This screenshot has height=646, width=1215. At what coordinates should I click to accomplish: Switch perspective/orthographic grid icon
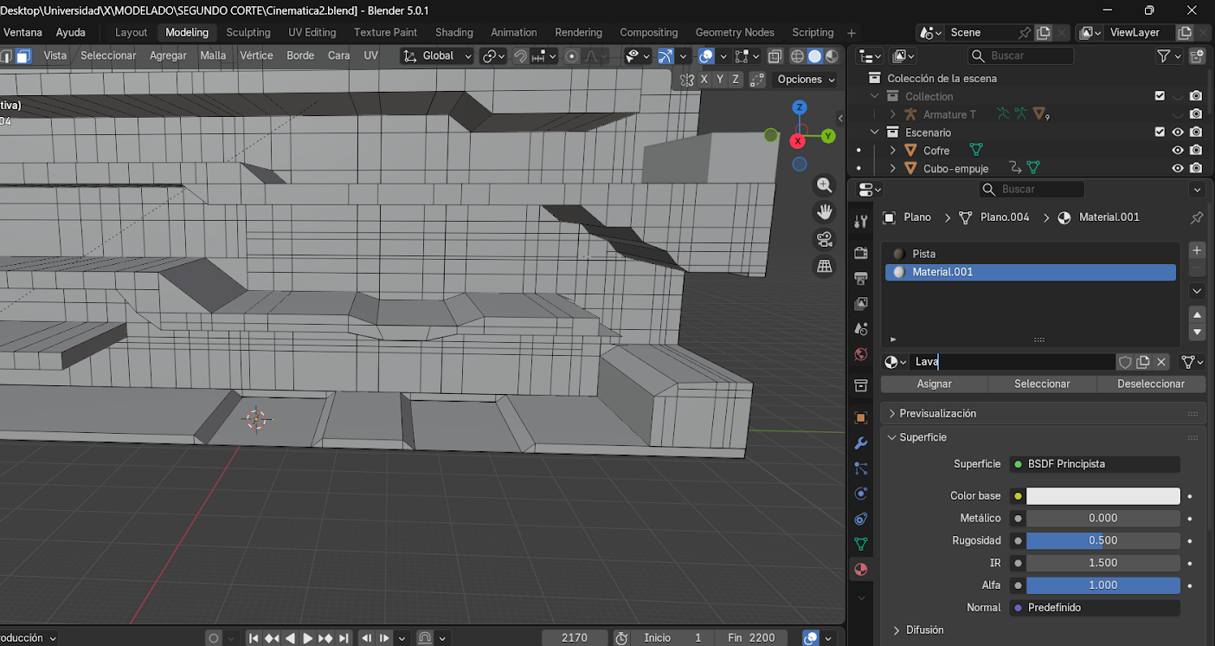[824, 266]
